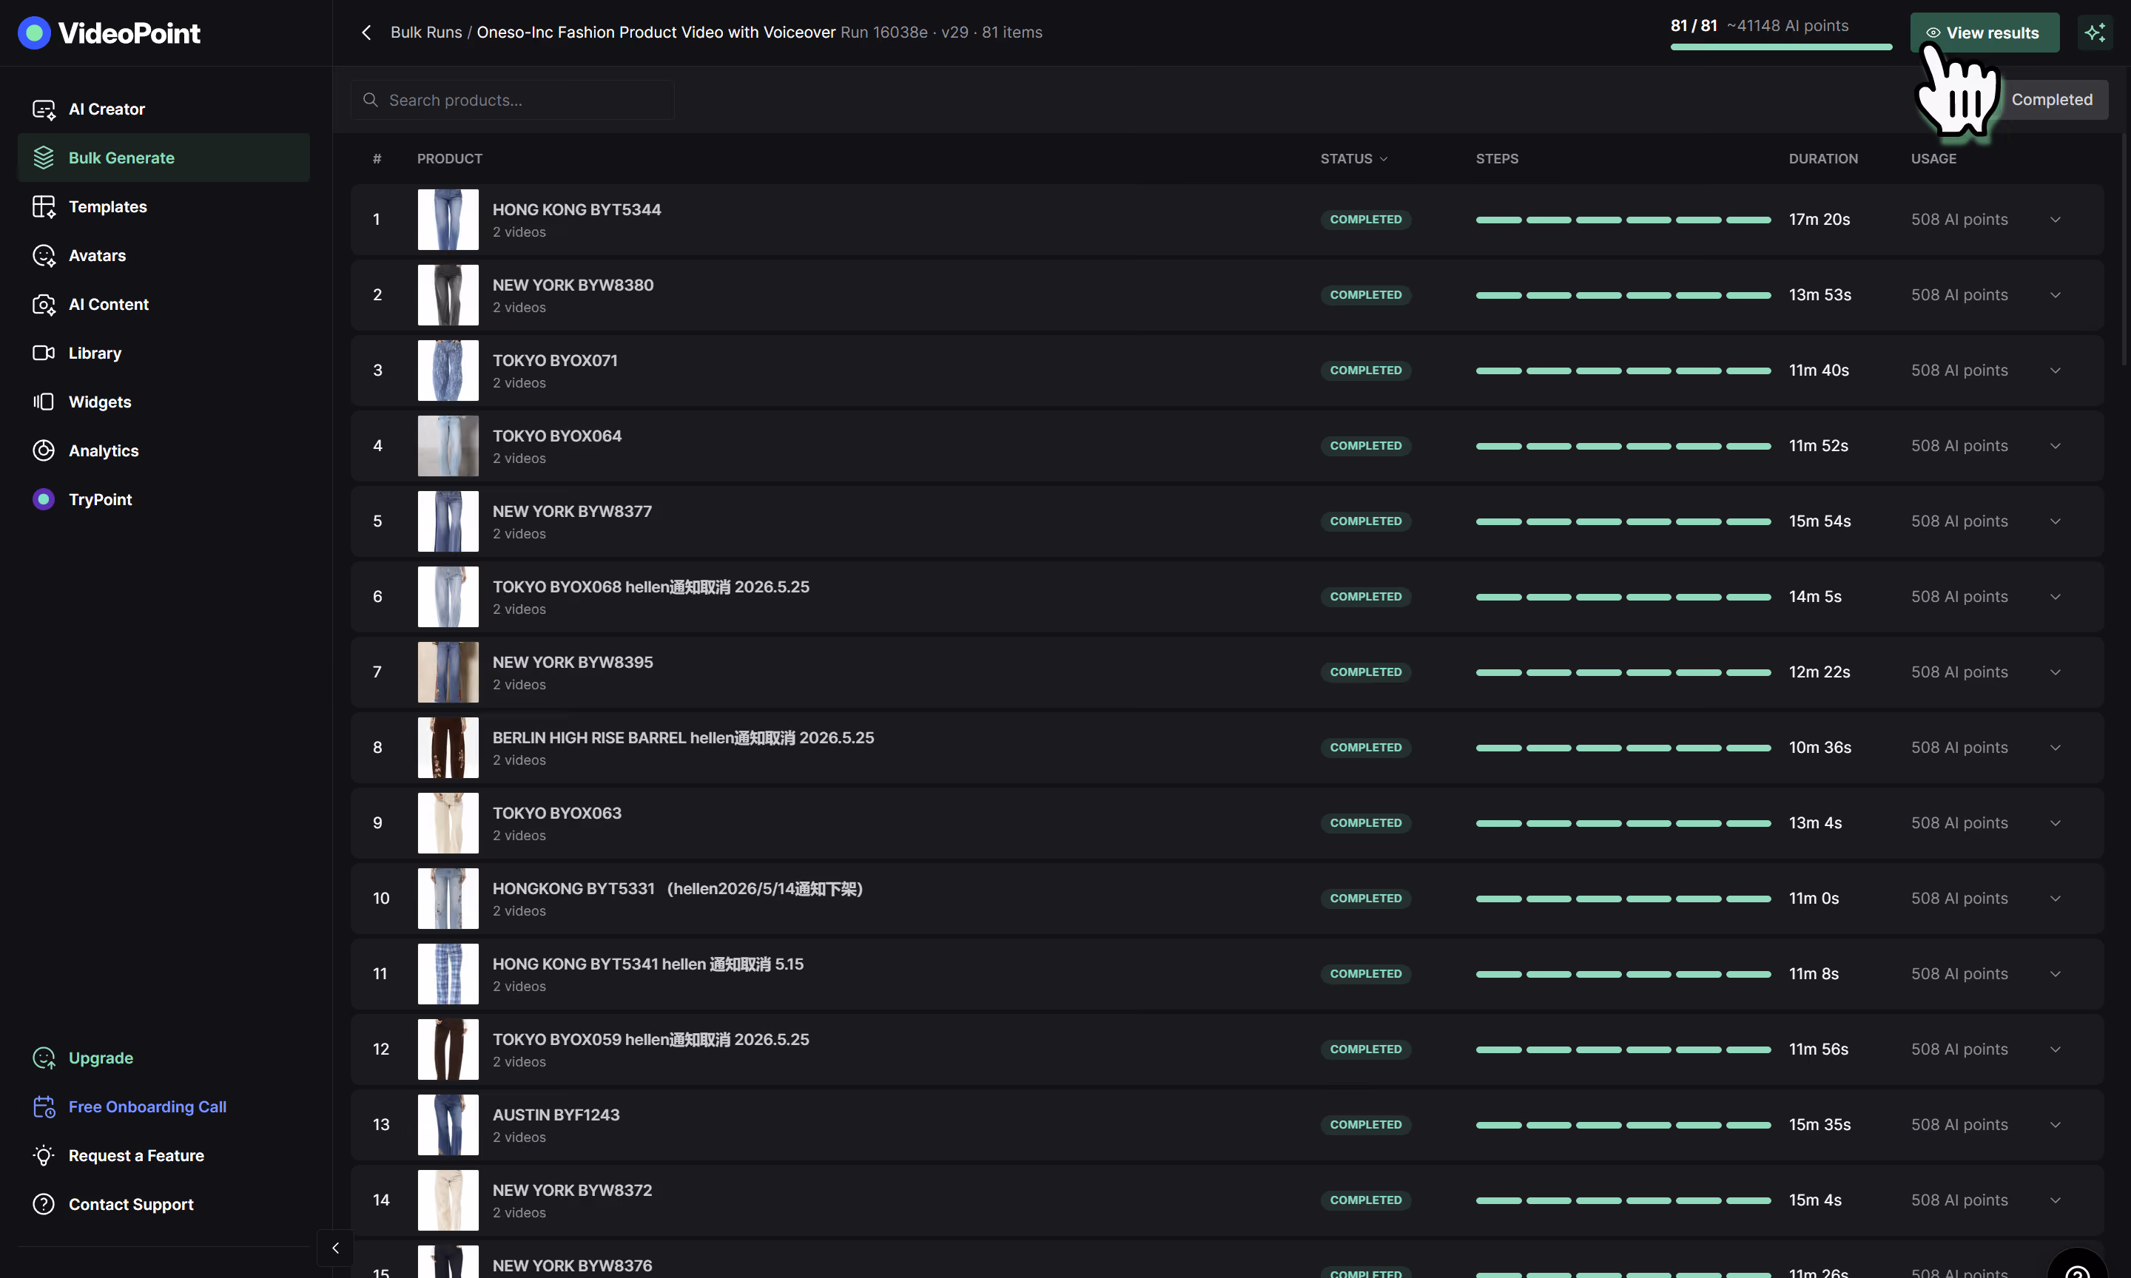Click the Search products field
The image size is (2131, 1278).
pos(513,100)
